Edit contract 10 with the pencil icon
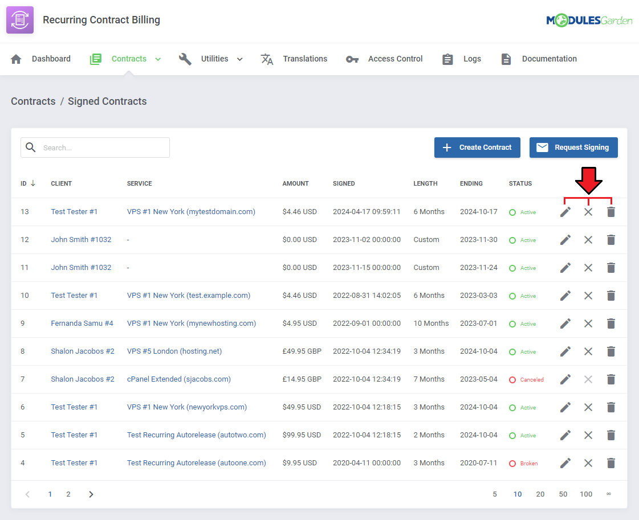The height and width of the screenshot is (520, 639). [x=565, y=296]
